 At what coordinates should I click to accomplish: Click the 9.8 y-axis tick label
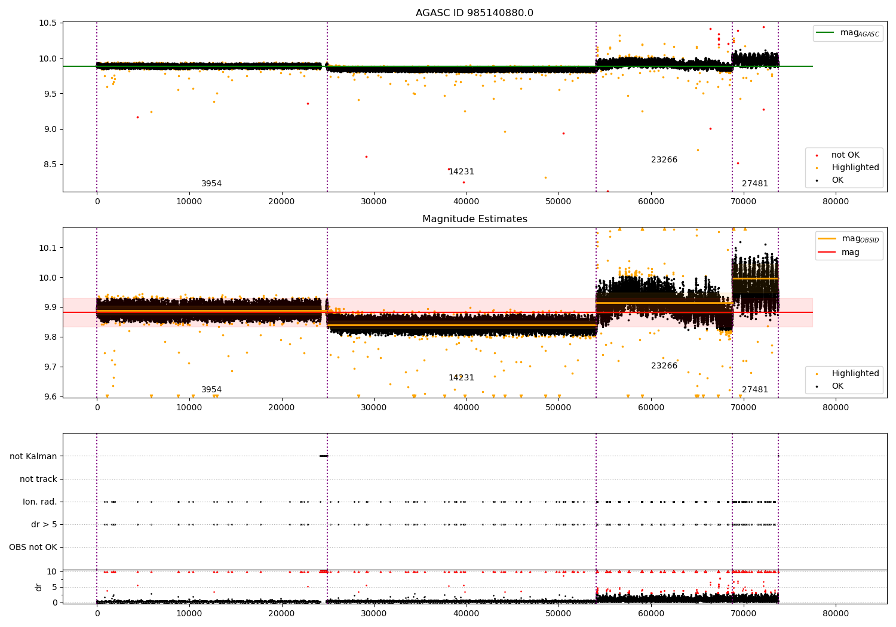[x=50, y=337]
